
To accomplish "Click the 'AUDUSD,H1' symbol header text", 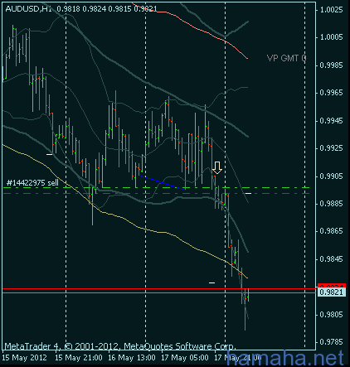I will [x=28, y=9].
